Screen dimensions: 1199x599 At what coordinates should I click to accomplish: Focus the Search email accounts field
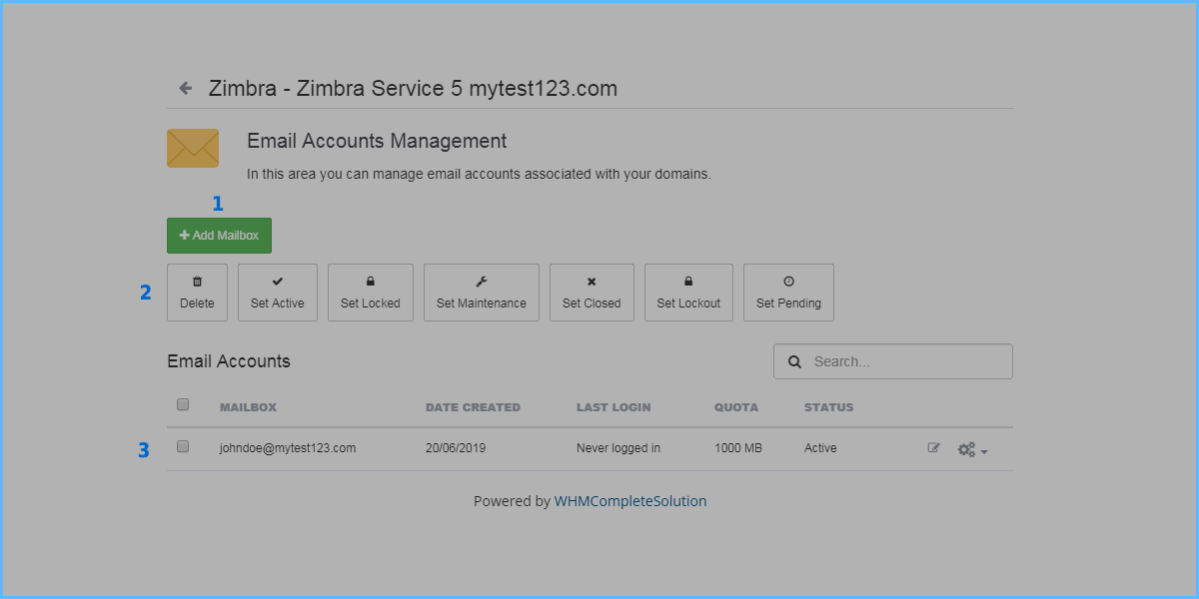pos(893,361)
